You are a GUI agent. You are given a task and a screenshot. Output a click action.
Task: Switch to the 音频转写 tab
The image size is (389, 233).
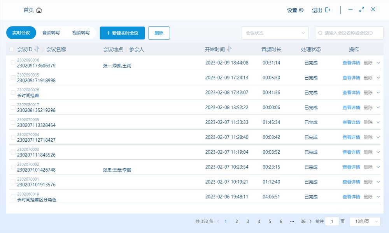tap(51, 33)
